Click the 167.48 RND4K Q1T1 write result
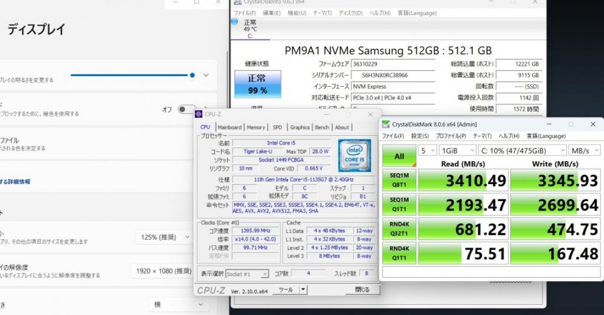The width and height of the screenshot is (604, 315). click(x=555, y=253)
